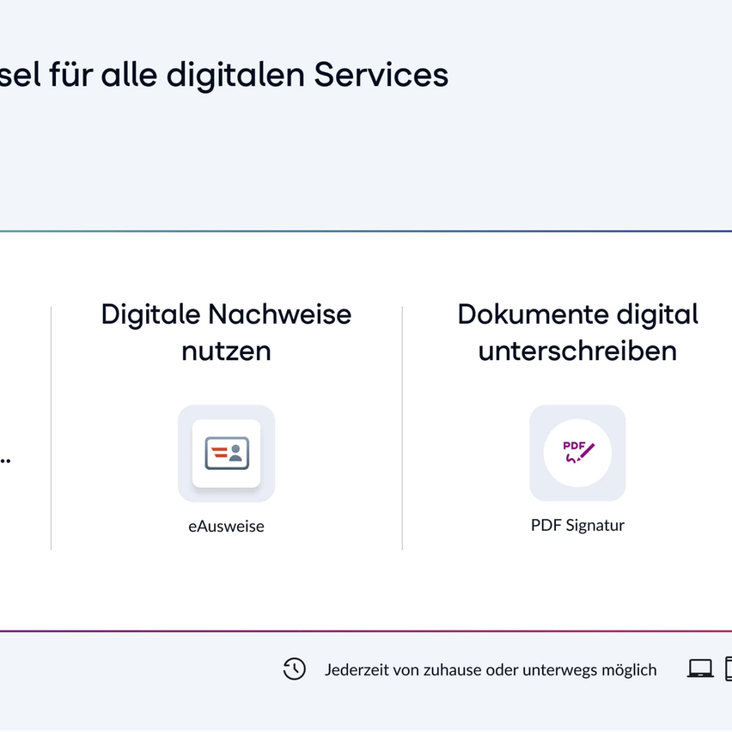The height and width of the screenshot is (732, 732).
Task: Click the 'für alle digitalen Services' title
Action: [223, 75]
